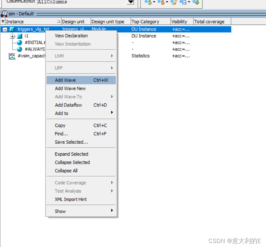Open the Add to submenu
The width and height of the screenshot is (266, 247).
[81, 113]
